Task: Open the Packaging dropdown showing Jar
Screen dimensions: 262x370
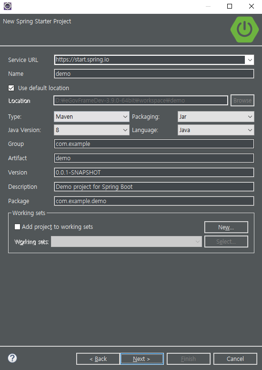Action: (216, 116)
